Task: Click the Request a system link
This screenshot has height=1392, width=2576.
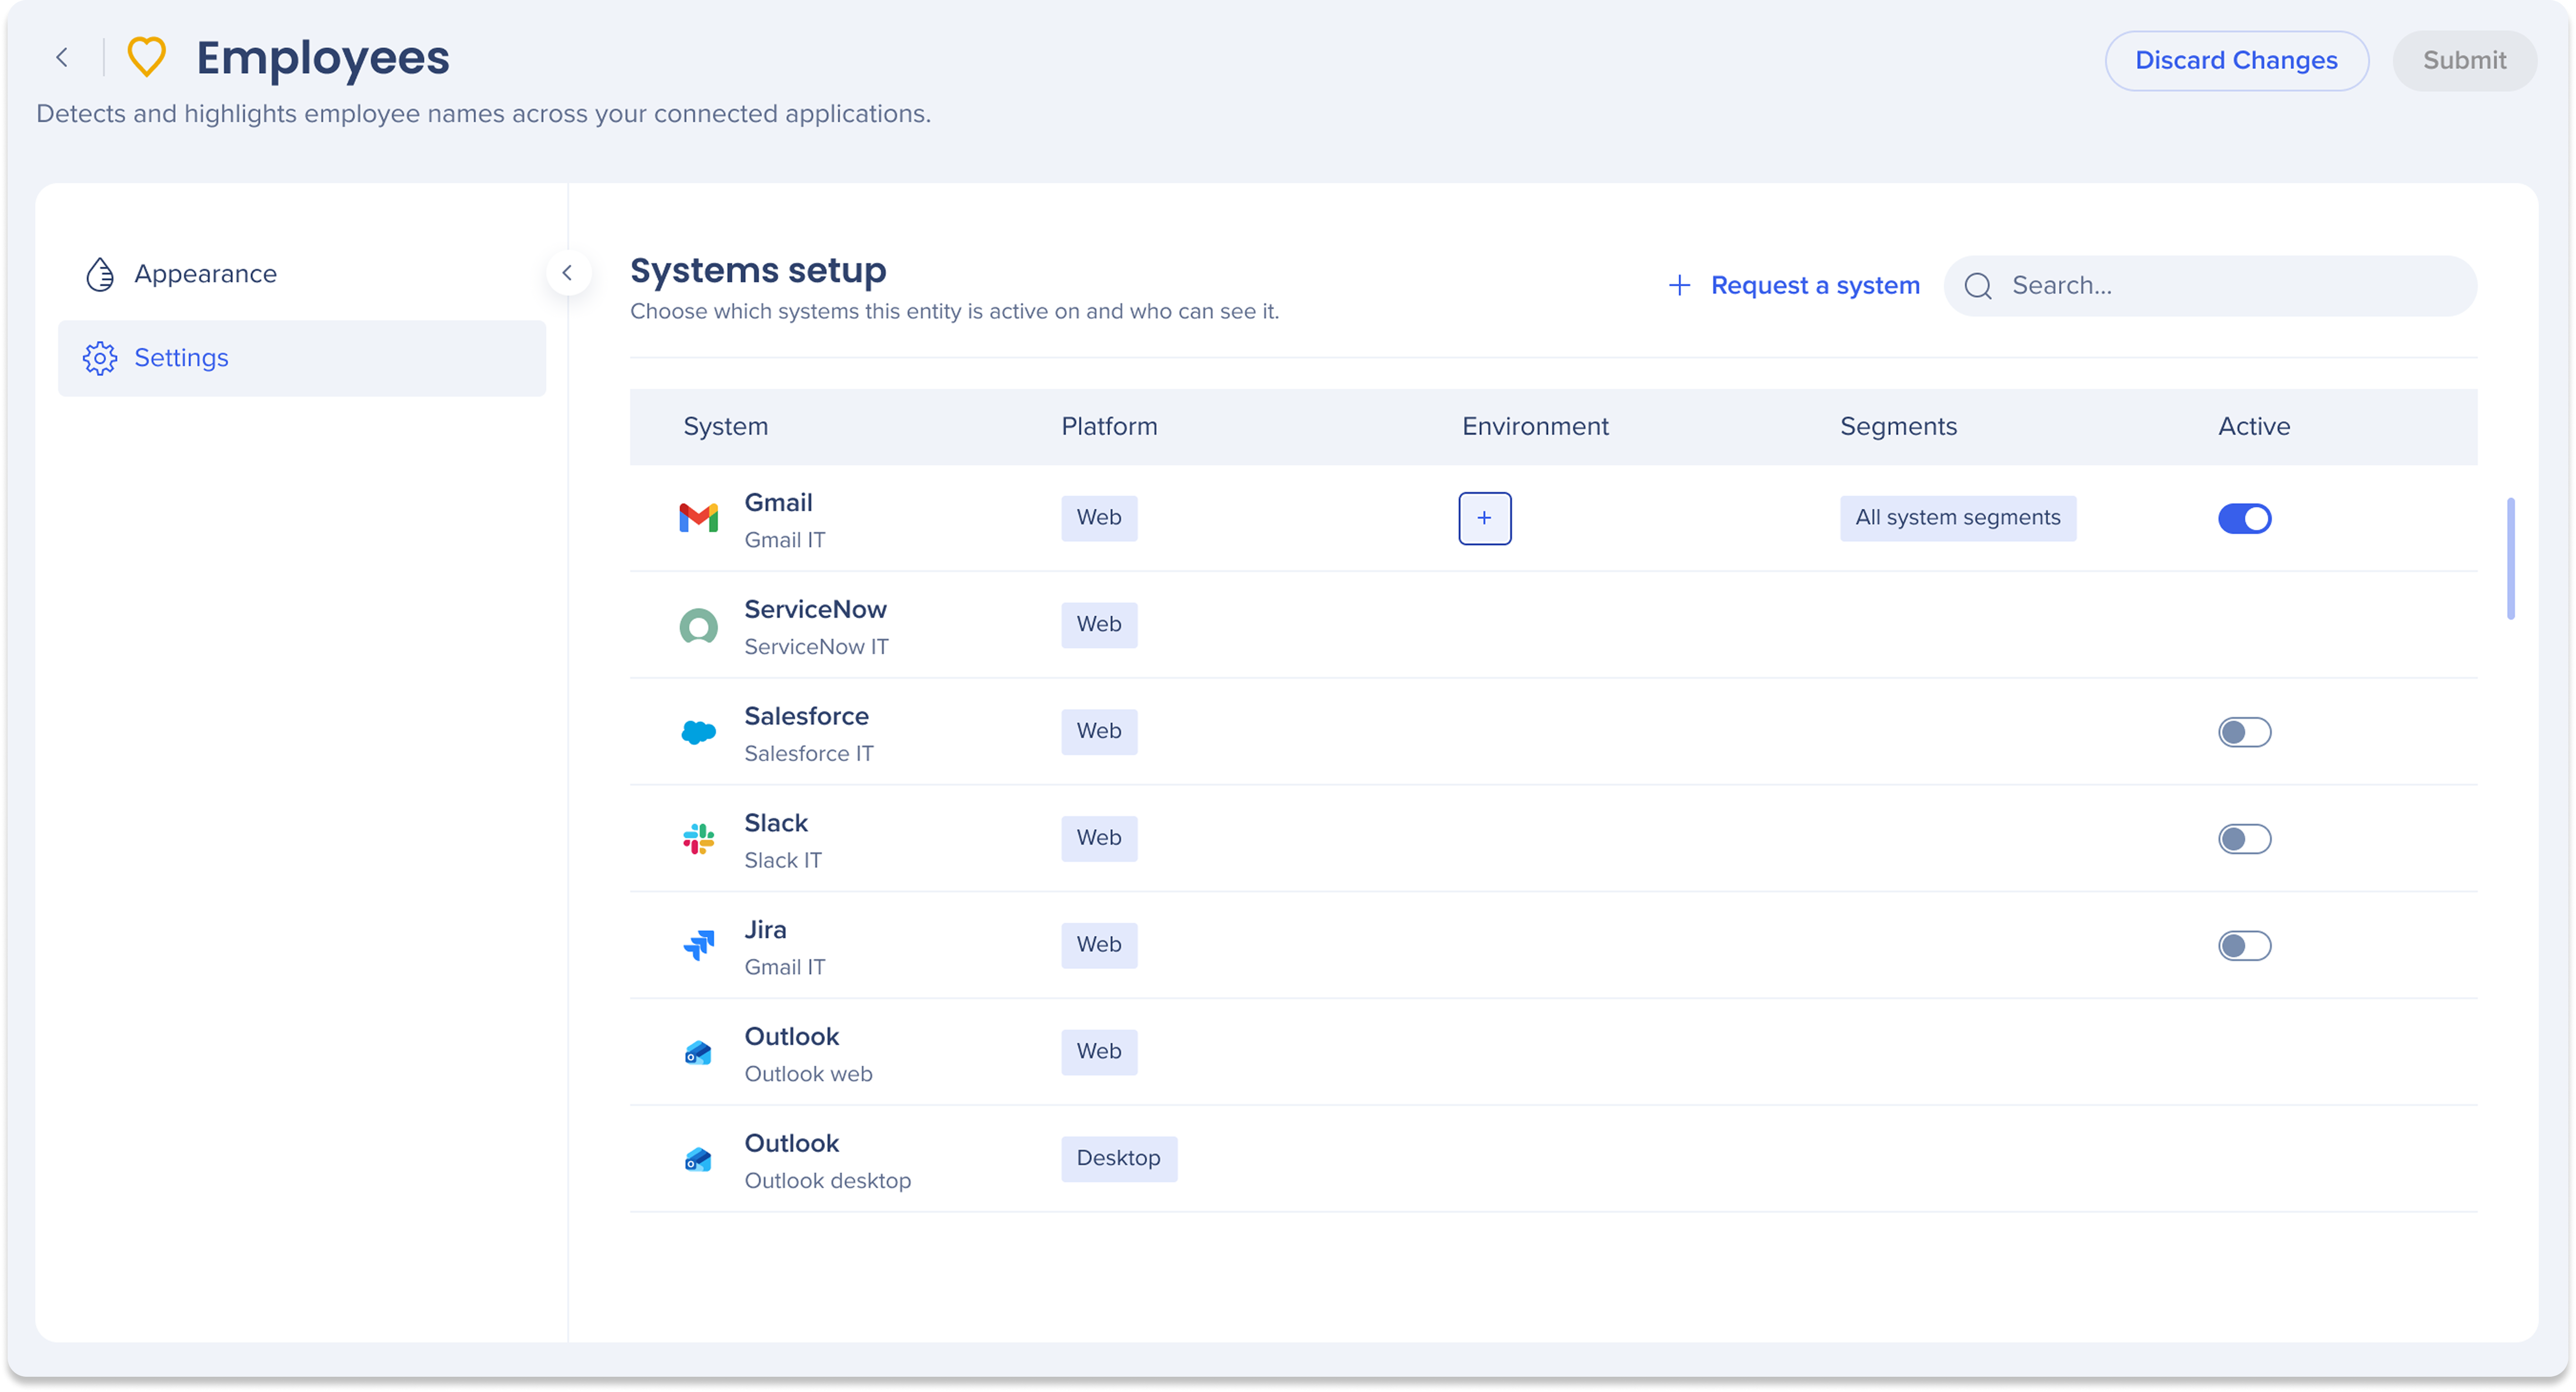Action: [x=1815, y=286]
